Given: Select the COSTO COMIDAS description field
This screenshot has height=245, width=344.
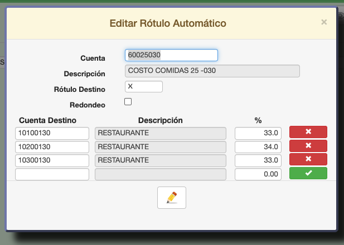Looking at the screenshot, I should (x=212, y=71).
